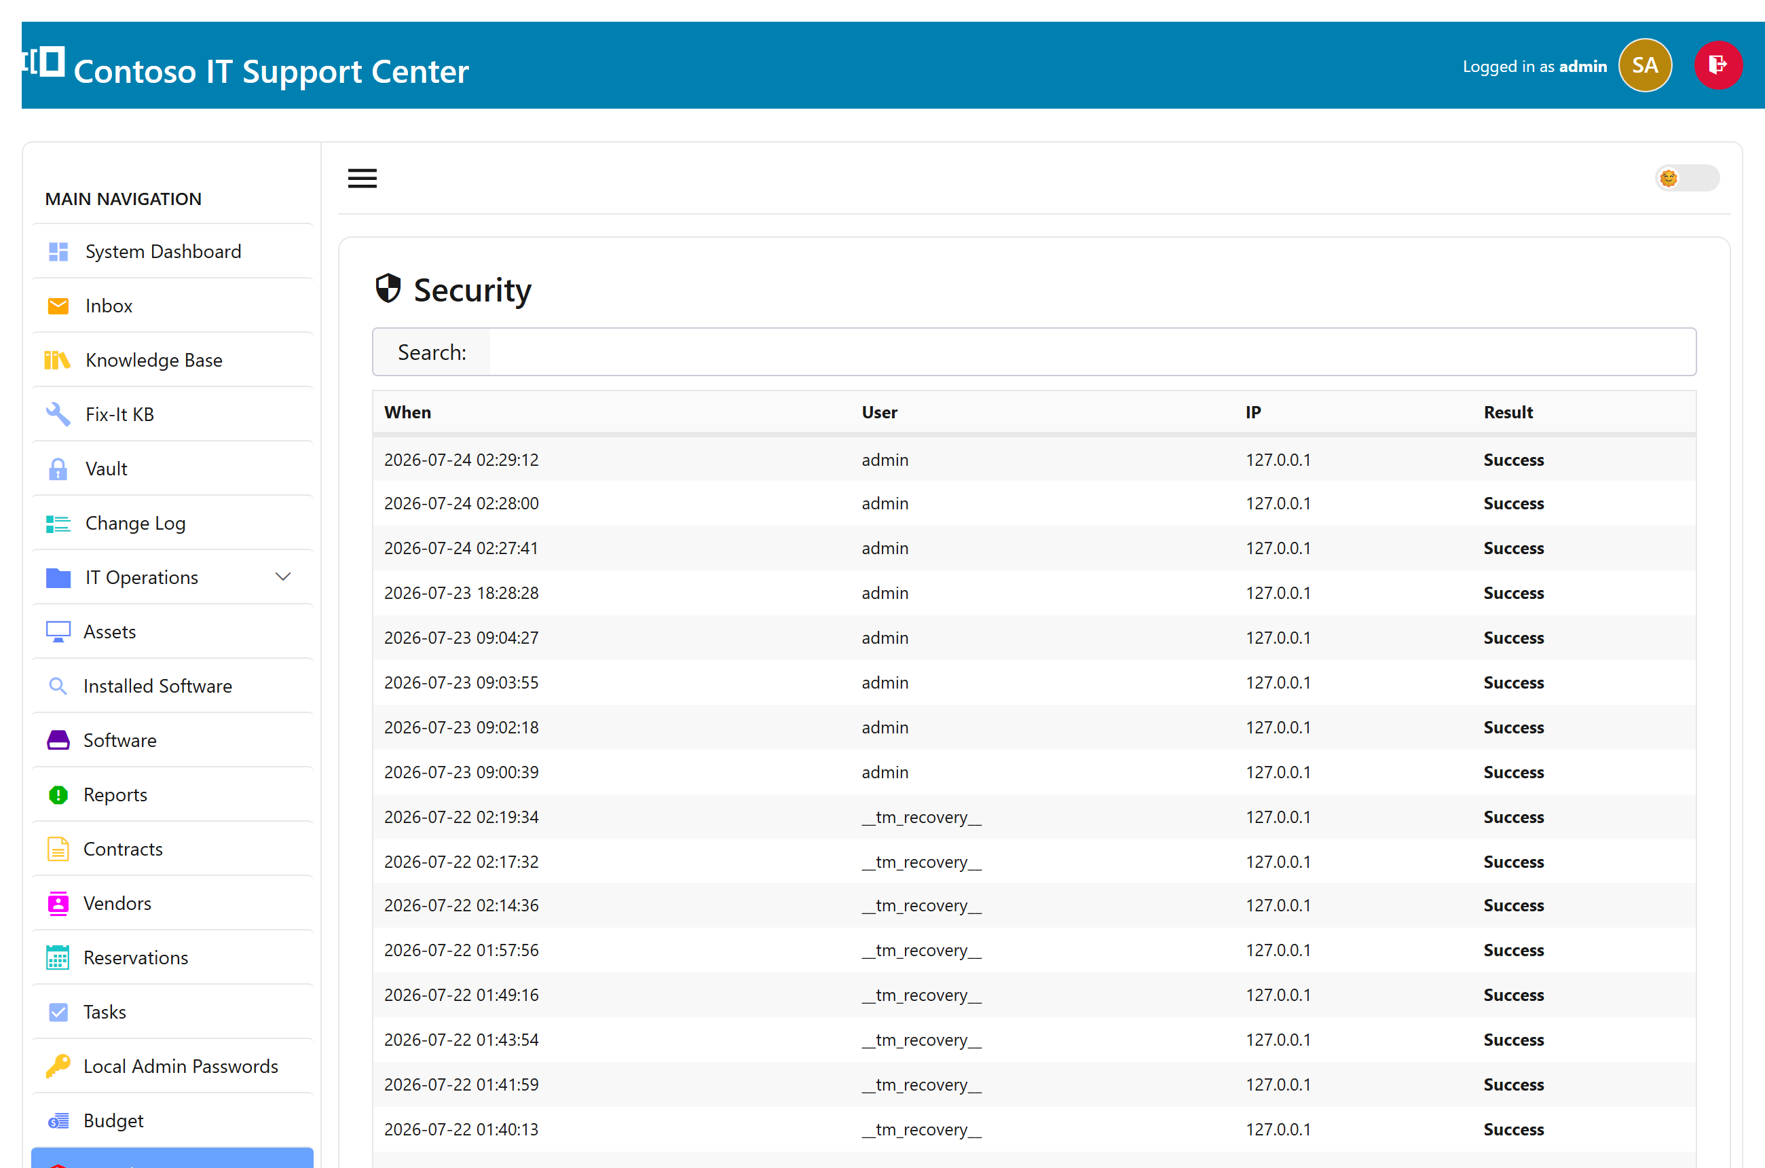Click the Change Log list icon

tap(58, 524)
